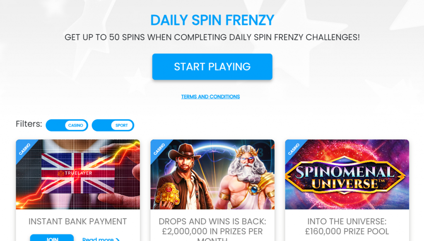Image resolution: width=424 pixels, height=241 pixels.
Task: Click the JOIN button on Instant Bank Payment
Action: (52, 238)
